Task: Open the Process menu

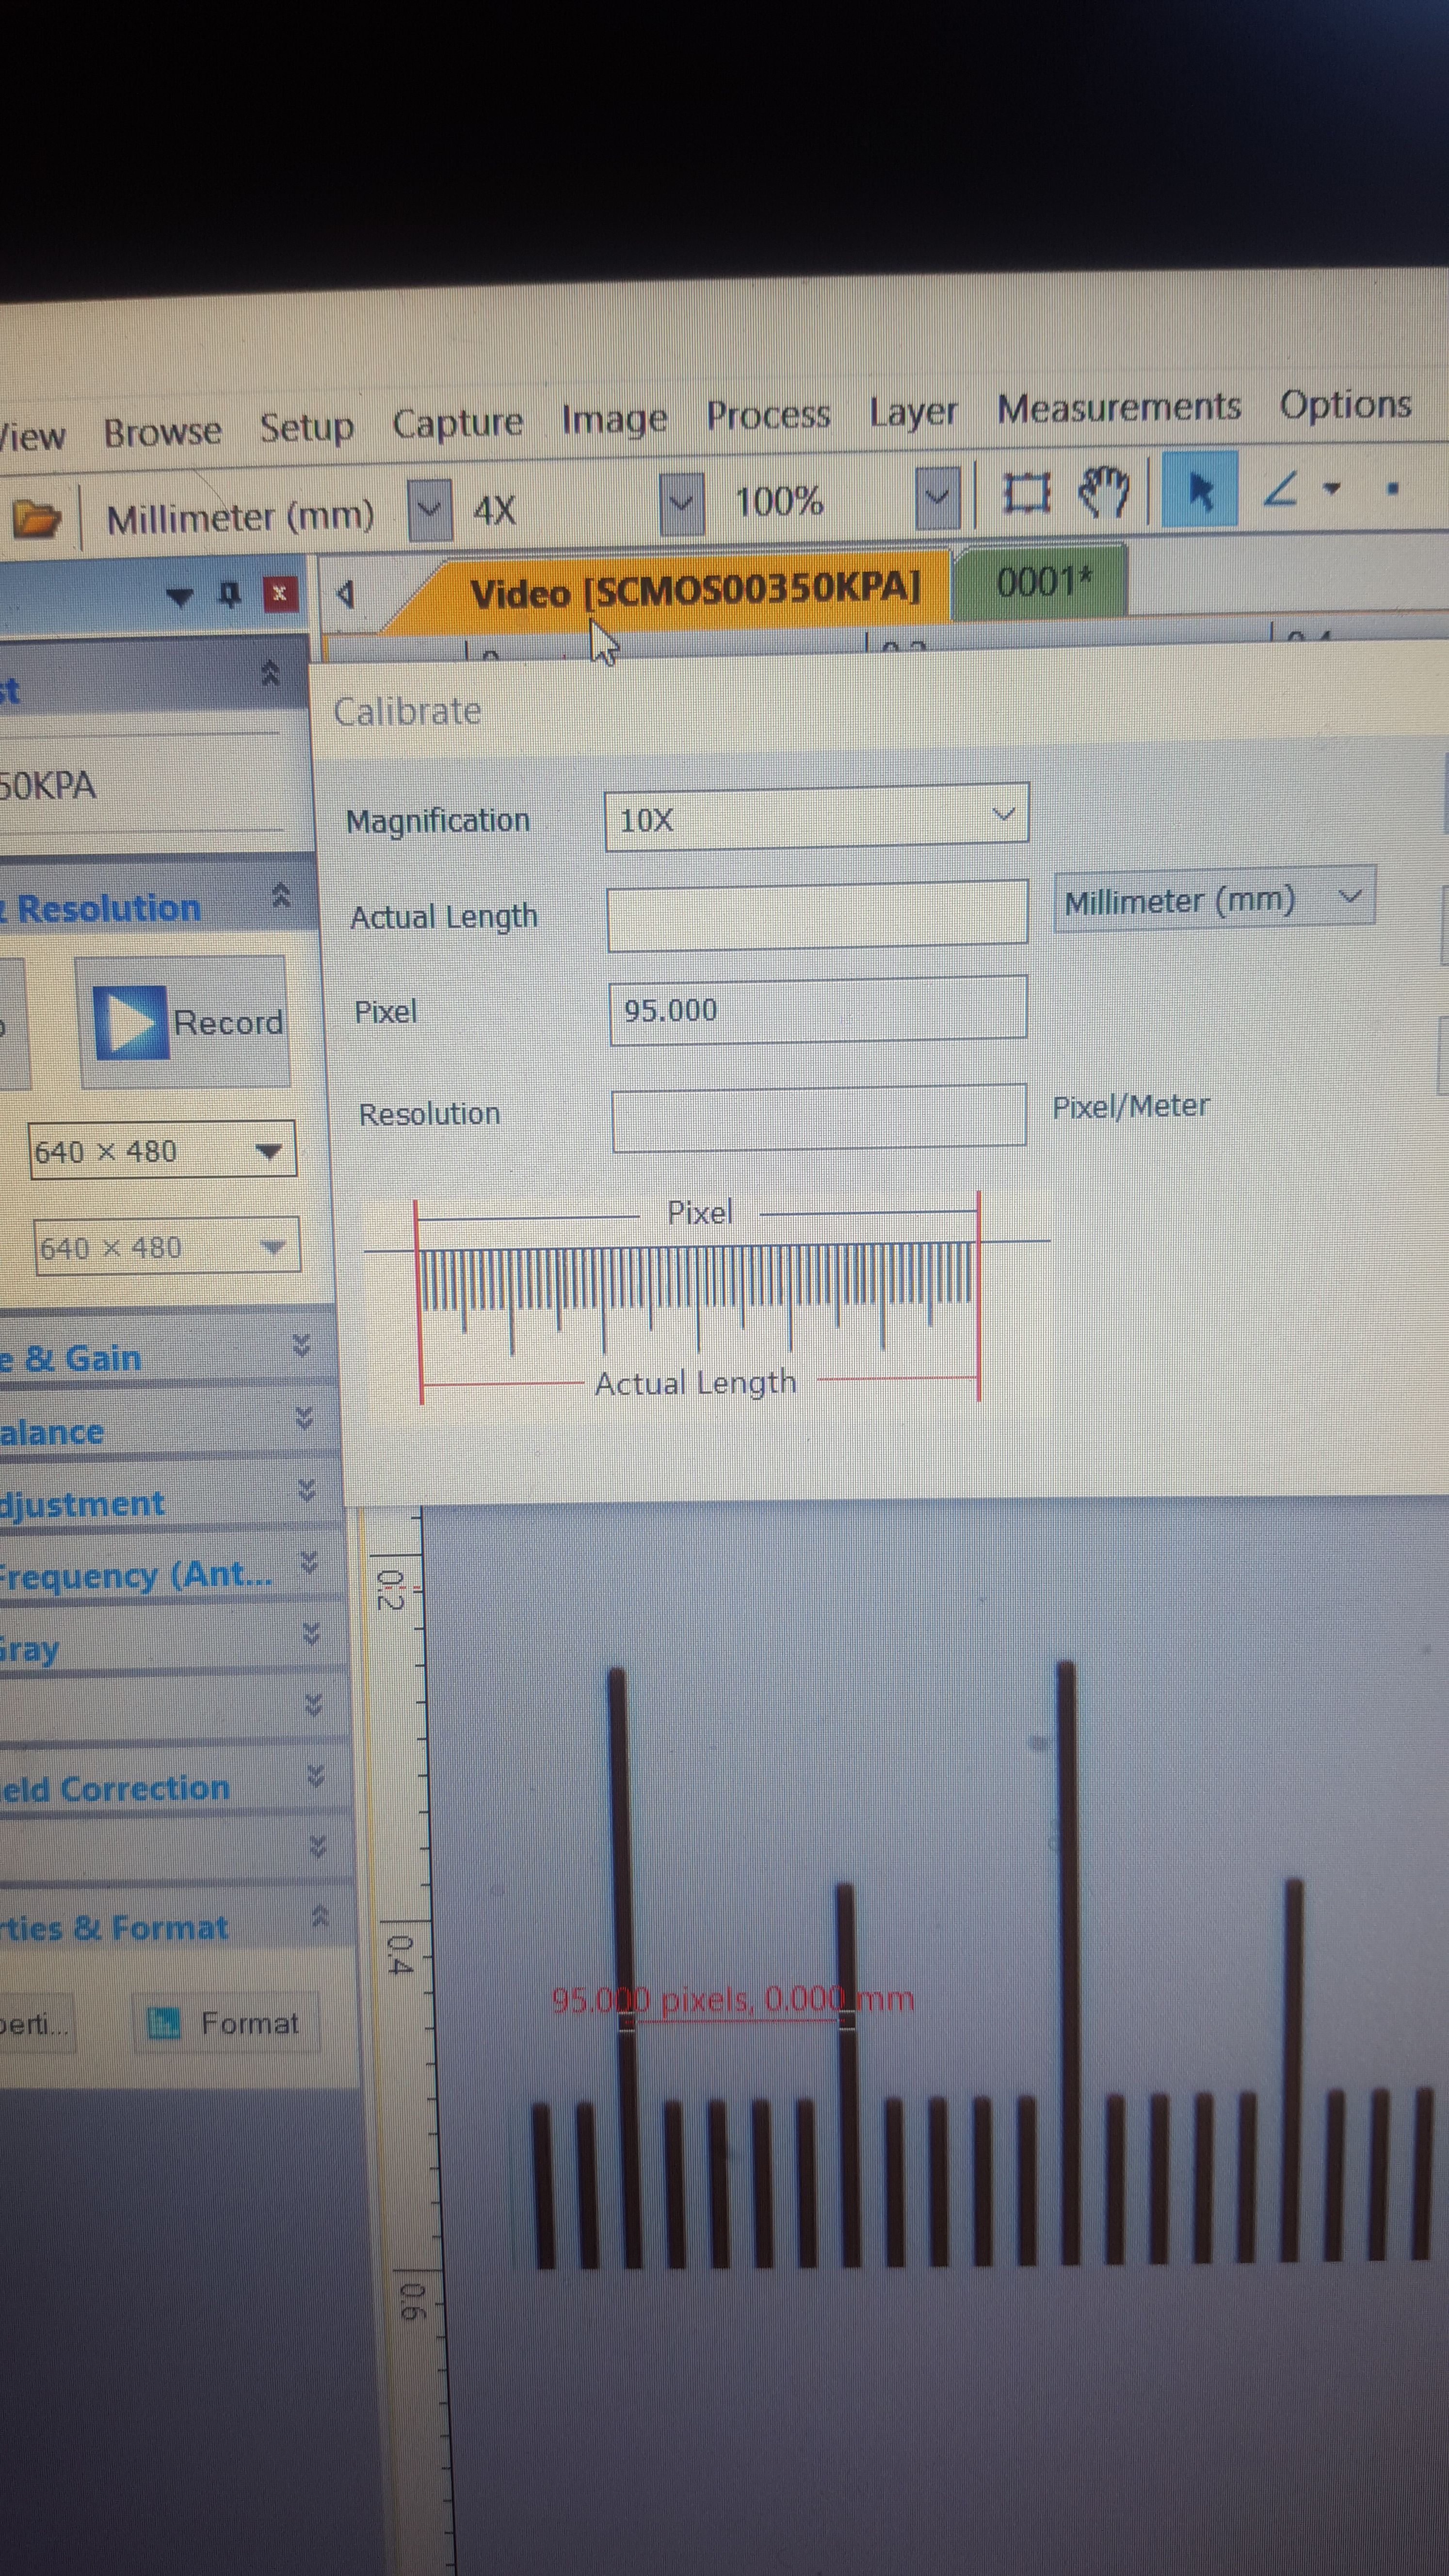Action: [768, 414]
